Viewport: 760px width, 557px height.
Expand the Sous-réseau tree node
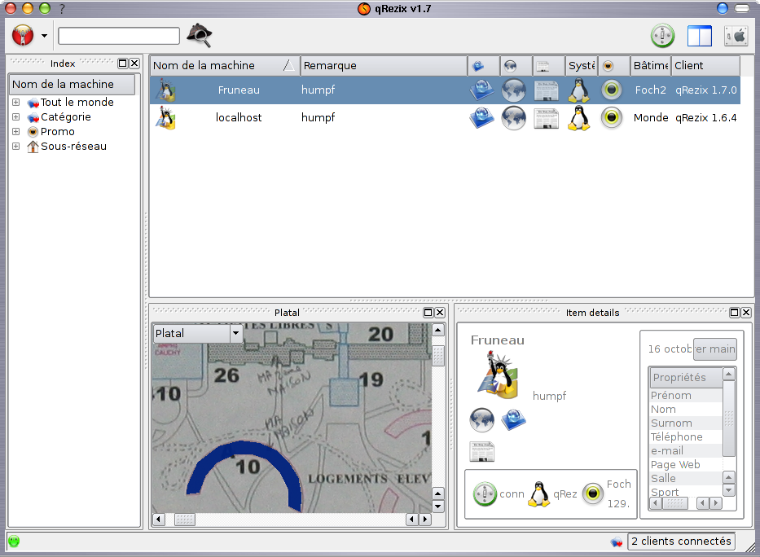16,147
